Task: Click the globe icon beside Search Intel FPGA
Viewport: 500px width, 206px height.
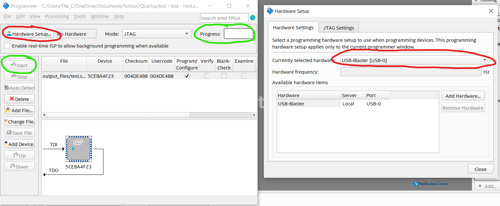Action: coord(253,18)
